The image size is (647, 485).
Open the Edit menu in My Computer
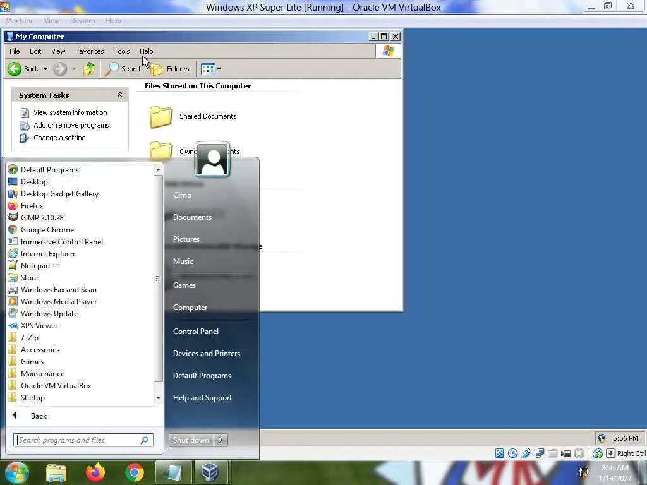[x=35, y=51]
